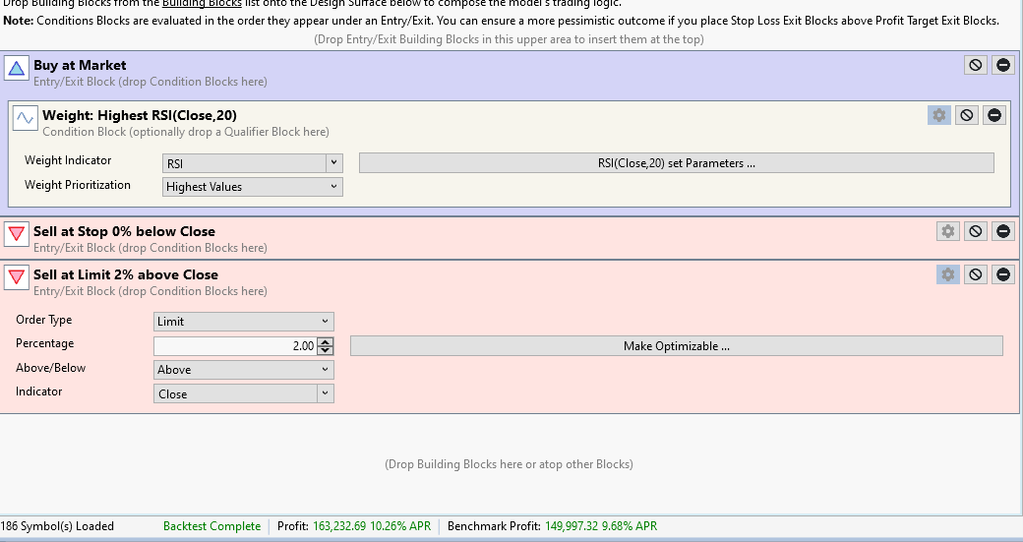Click the Make Optimizable button

(x=676, y=346)
